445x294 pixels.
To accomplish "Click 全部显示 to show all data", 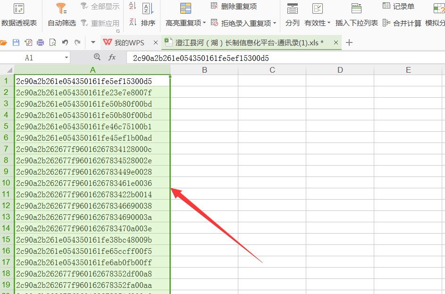I will coord(101,6).
